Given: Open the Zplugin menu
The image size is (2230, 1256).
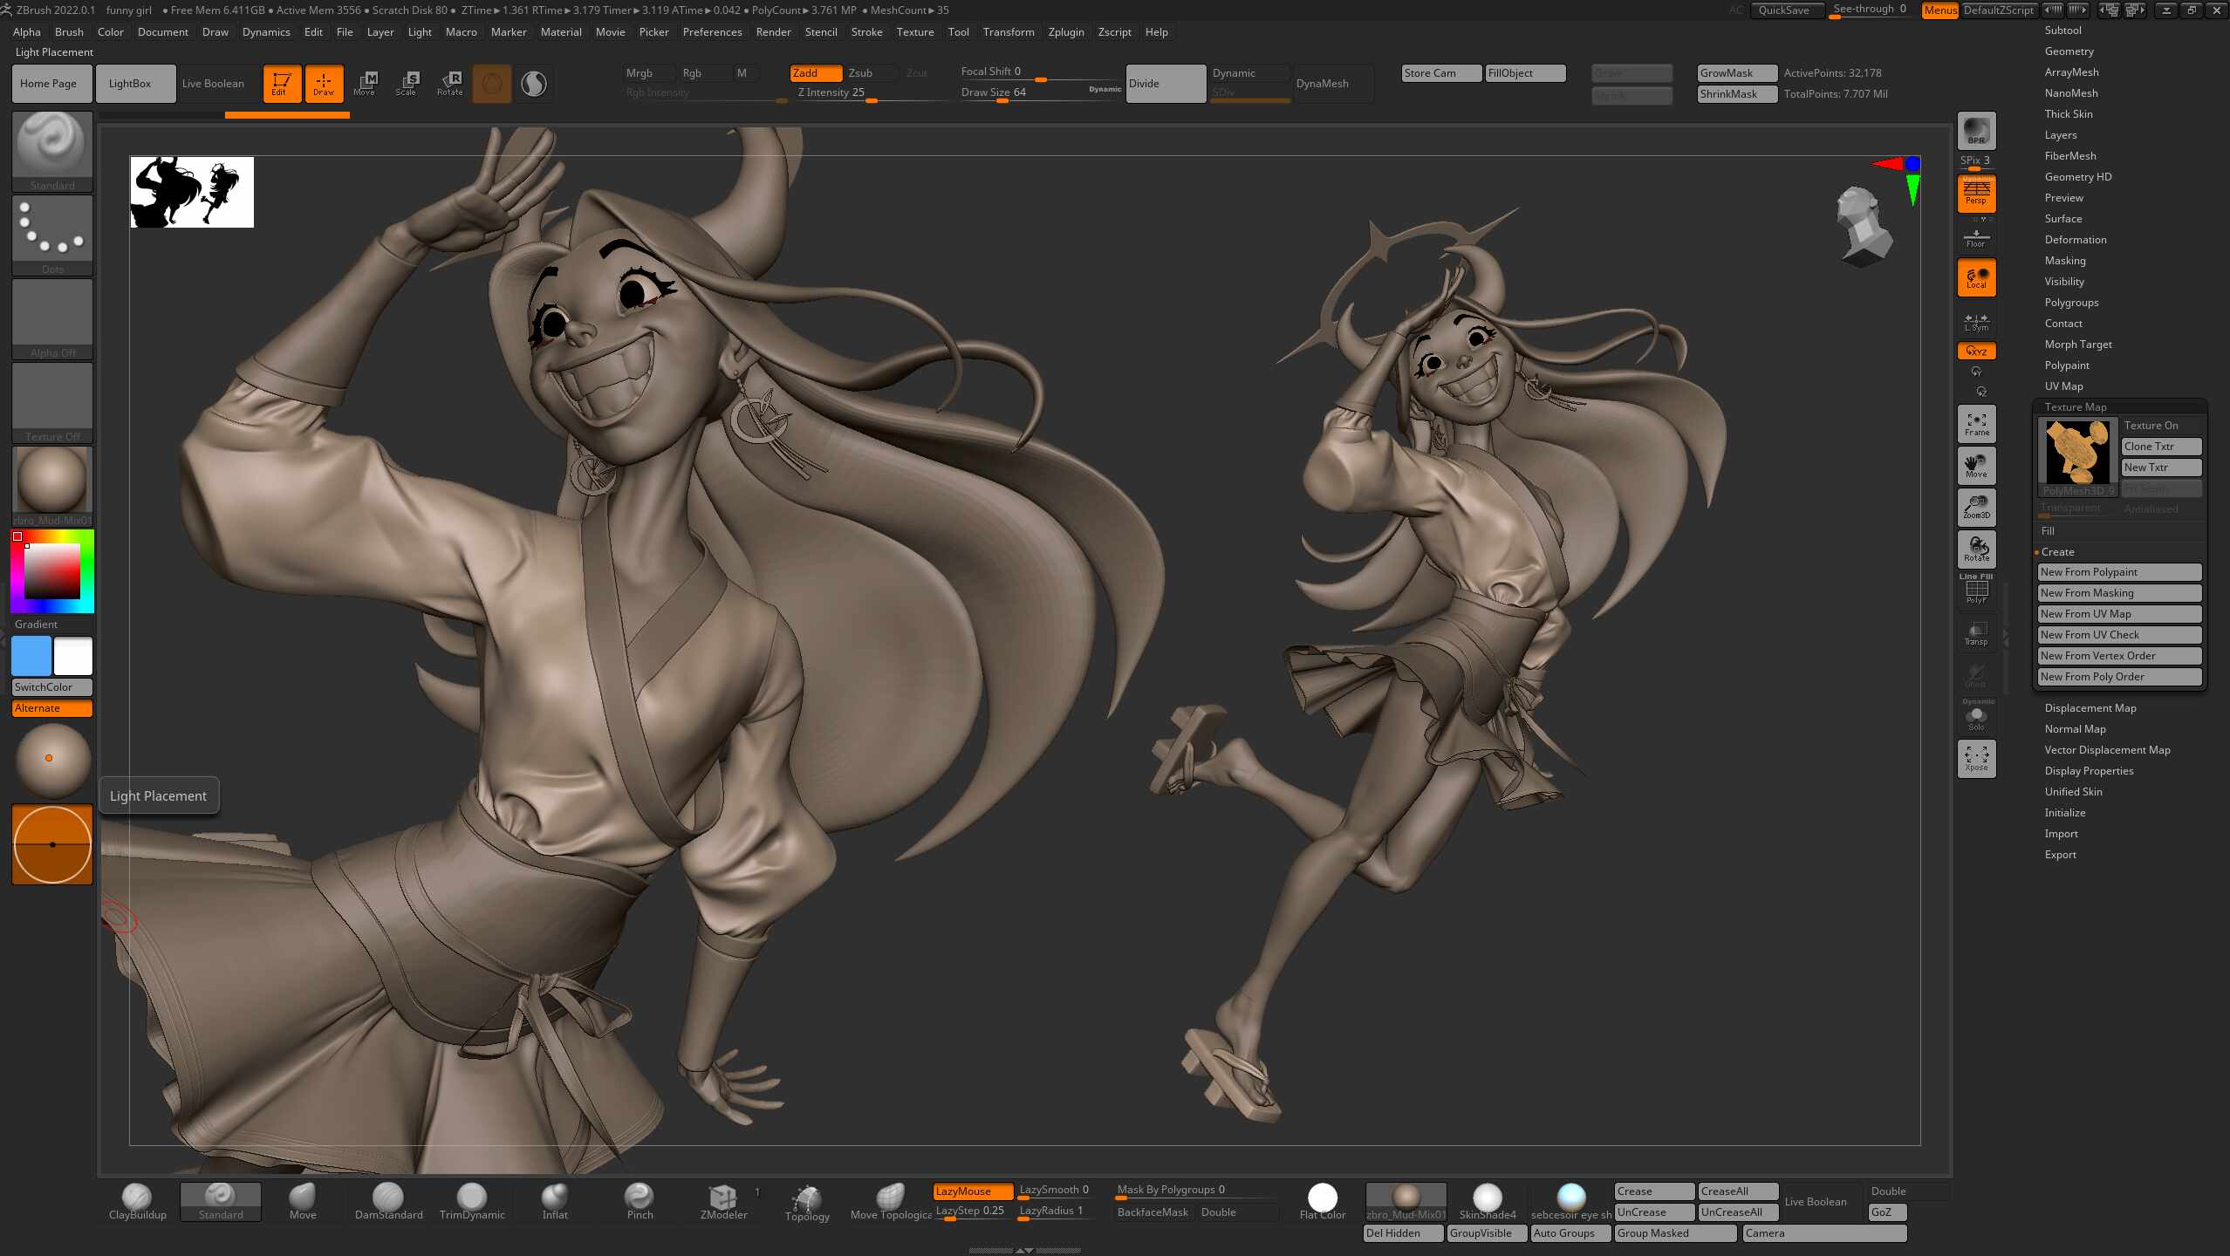Looking at the screenshot, I should click(x=1065, y=32).
